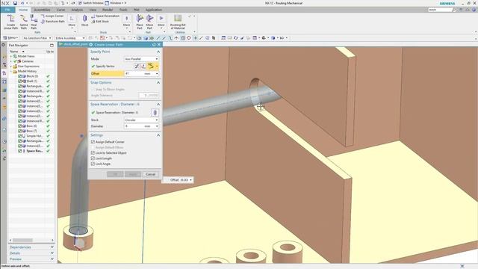Collapse the Snap Options section
Image resolution: width=478 pixels, height=269 pixels.
click(158, 83)
